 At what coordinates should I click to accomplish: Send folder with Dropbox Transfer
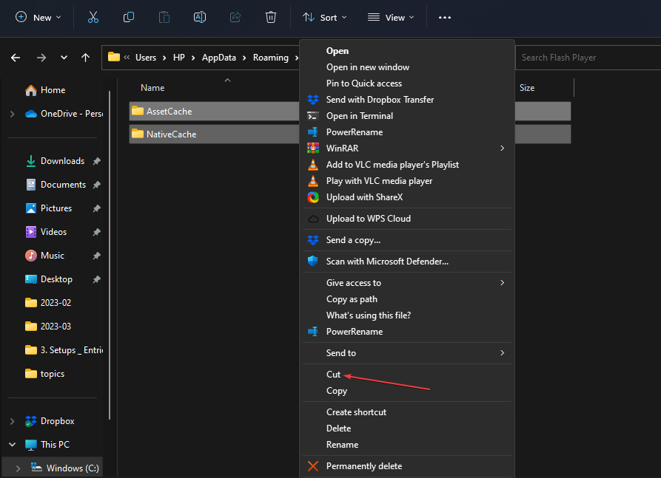tap(379, 99)
